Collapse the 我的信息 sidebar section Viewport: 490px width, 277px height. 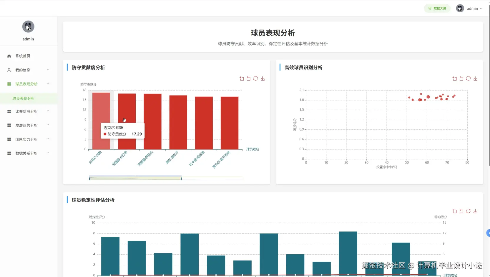pos(23,70)
